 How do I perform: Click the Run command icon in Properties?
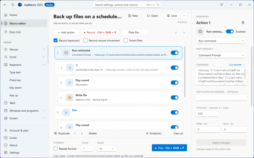(200, 32)
